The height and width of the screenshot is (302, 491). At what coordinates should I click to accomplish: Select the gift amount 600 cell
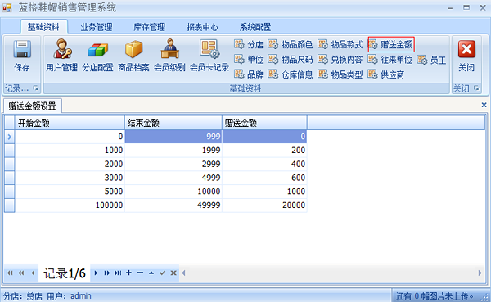264,178
